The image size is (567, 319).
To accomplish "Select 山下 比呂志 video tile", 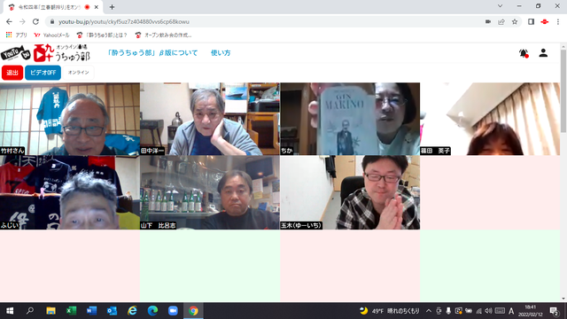I will point(210,192).
